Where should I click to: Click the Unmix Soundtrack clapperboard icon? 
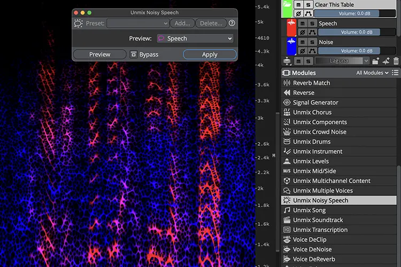coord(287,219)
